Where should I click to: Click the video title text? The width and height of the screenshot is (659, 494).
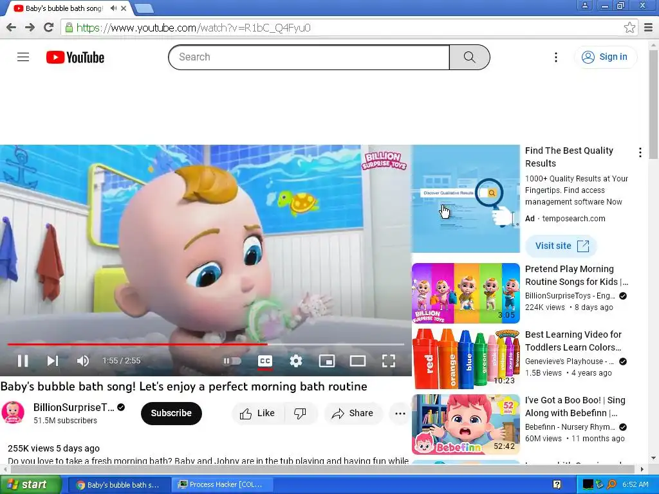tap(183, 387)
